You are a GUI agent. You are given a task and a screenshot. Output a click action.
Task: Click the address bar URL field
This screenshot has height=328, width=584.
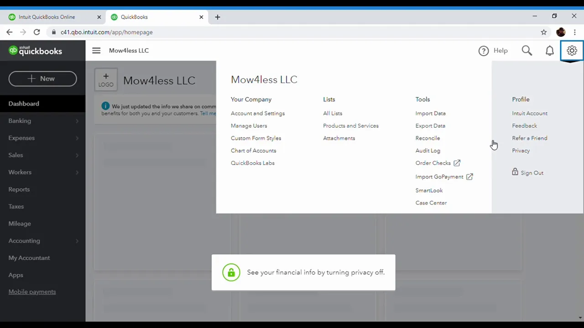point(292,32)
